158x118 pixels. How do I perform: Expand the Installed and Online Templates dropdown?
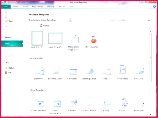(71, 20)
